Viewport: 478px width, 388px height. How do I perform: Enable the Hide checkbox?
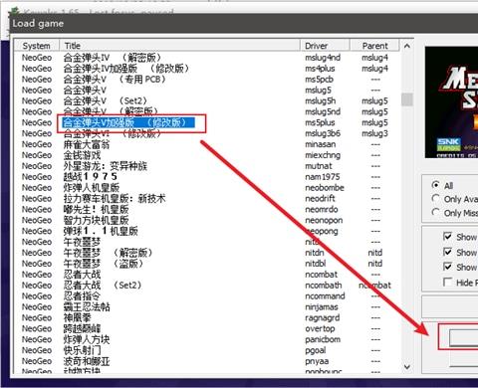pos(447,283)
